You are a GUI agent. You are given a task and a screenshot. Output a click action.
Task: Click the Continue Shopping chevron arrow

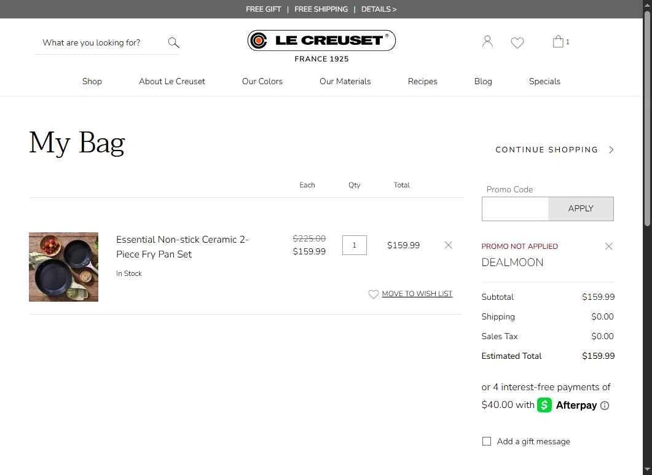click(611, 150)
